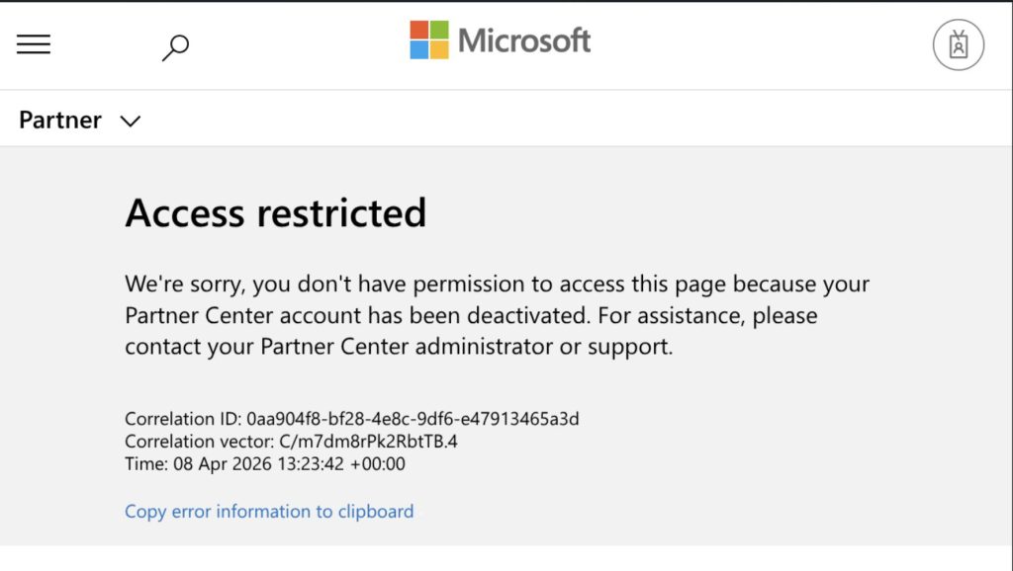Viewport: 1013px width, 571px height.
Task: Click the Access restricted heading
Action: (x=276, y=212)
